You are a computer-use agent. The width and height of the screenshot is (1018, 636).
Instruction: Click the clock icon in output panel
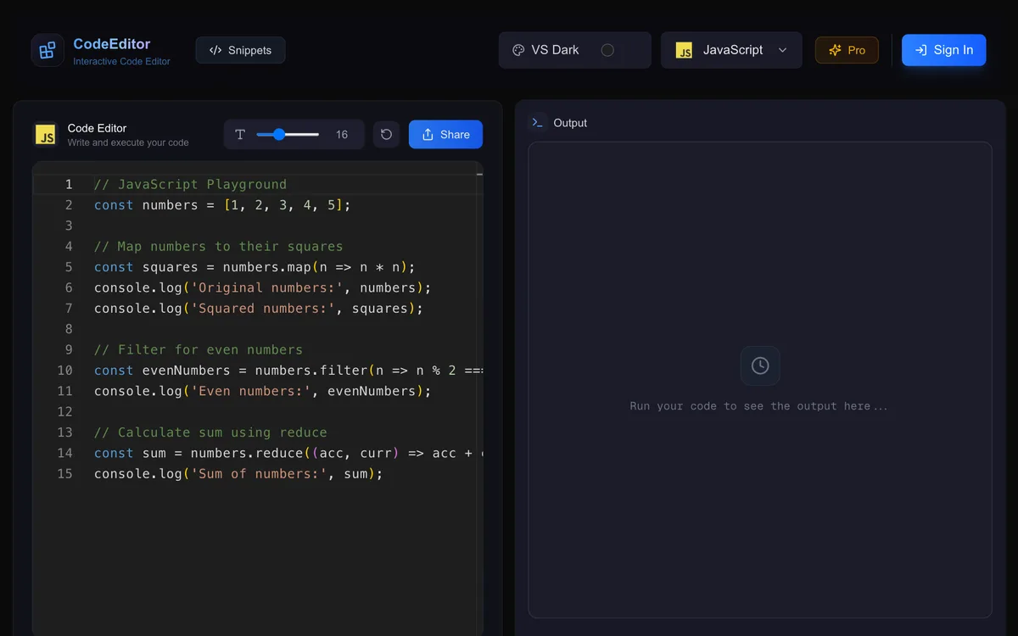[760, 365]
